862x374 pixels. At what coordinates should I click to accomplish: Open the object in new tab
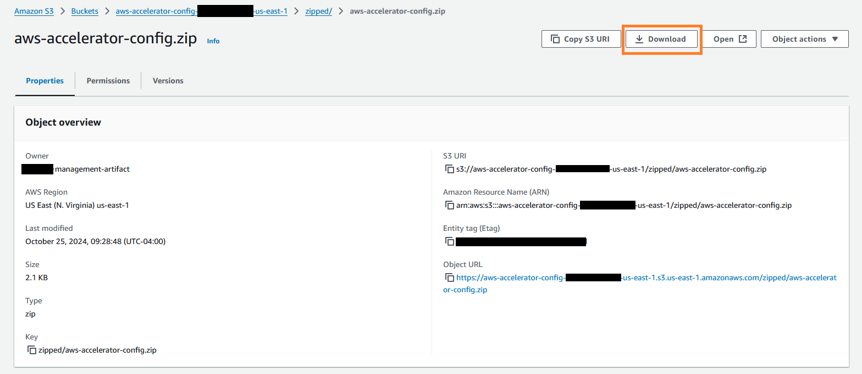click(730, 39)
